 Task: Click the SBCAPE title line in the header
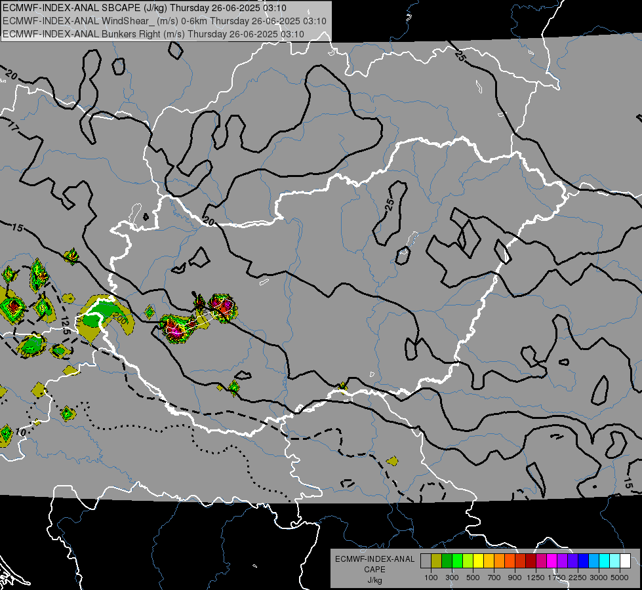pos(144,8)
